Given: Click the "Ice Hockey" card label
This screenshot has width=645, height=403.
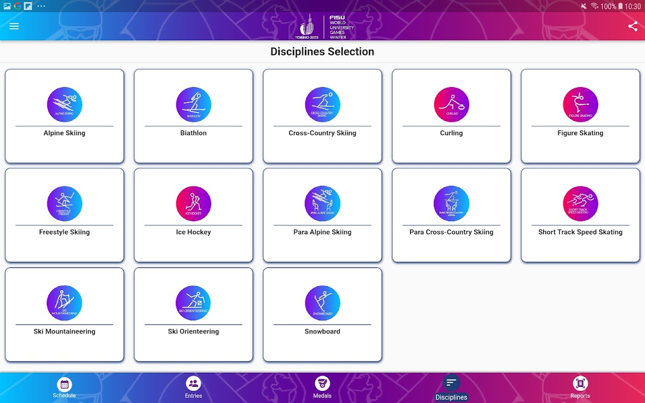Looking at the screenshot, I should point(193,232).
